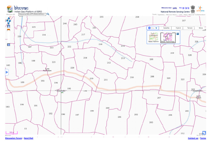This screenshot has width=211, height=149.
Task: Click the ALPS school label on the map
Action: (x=47, y=70)
